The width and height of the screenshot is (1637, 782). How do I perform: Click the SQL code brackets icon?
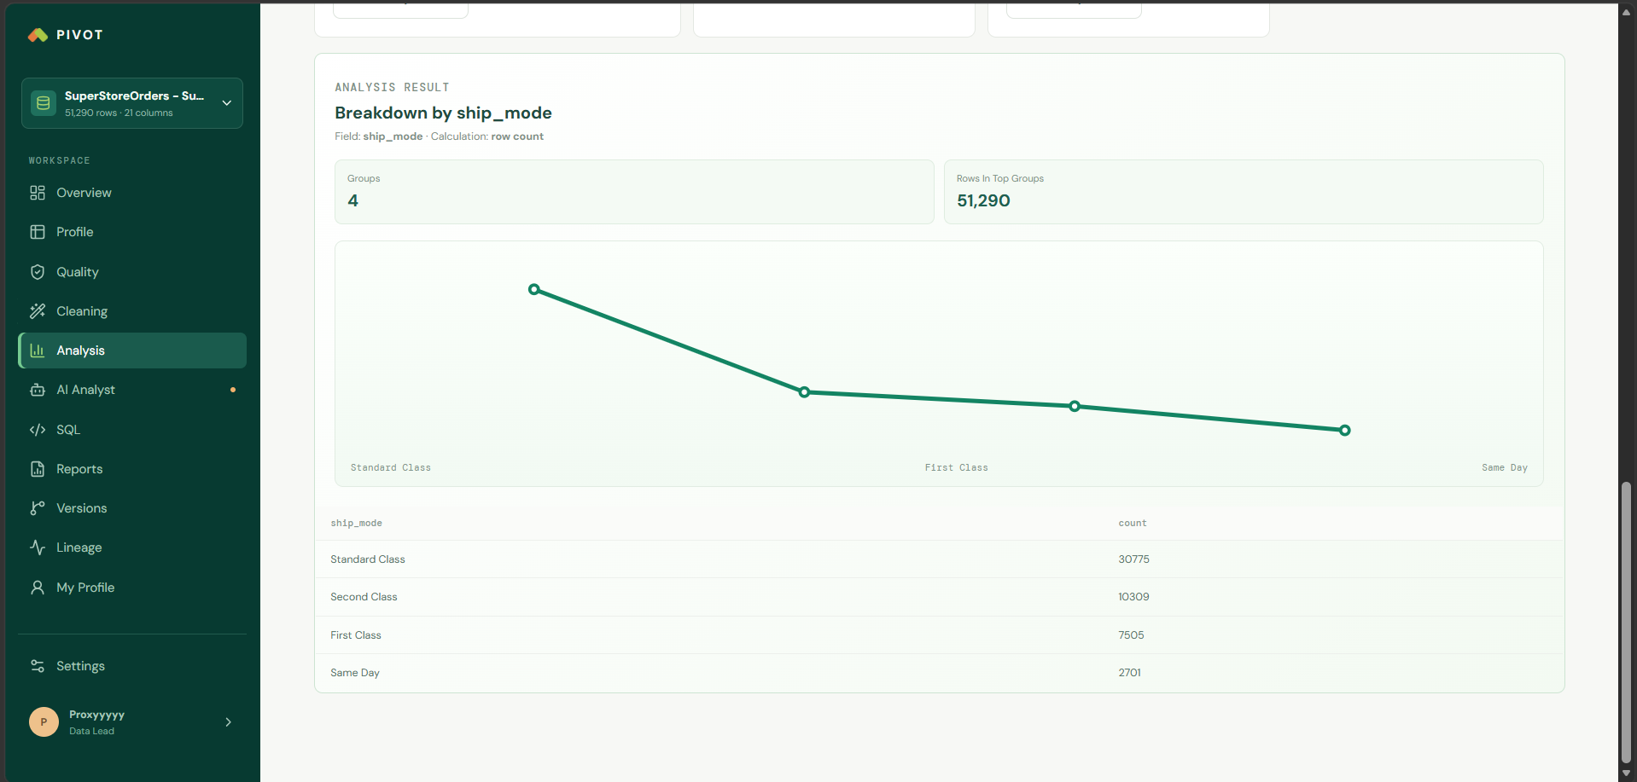(x=38, y=430)
